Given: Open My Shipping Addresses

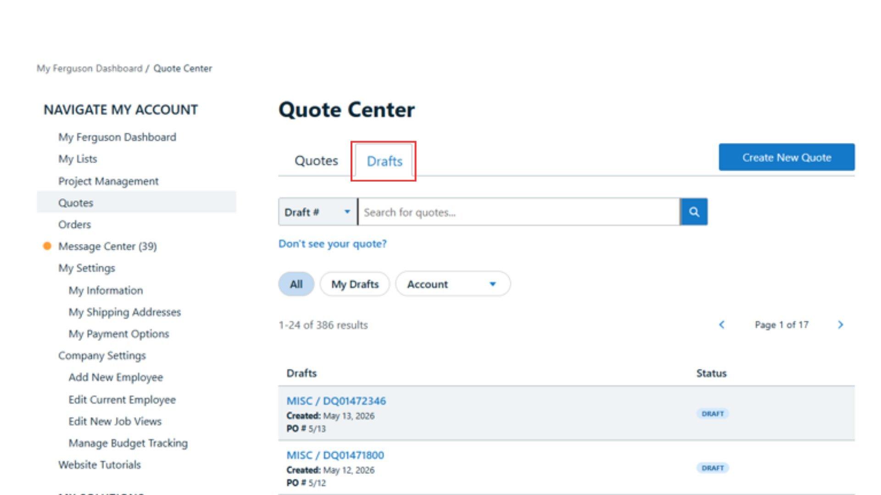Looking at the screenshot, I should click(x=125, y=312).
